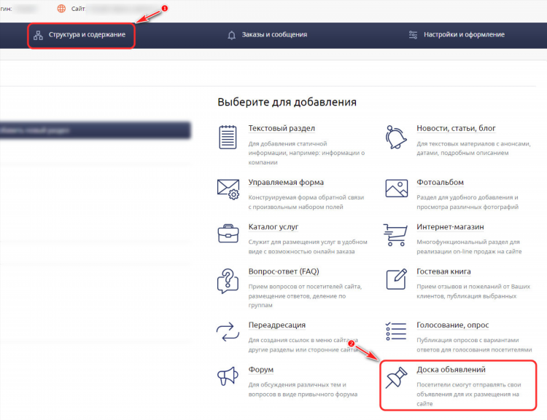
Task: Open the Структура и содержание tab
Action: tap(79, 35)
